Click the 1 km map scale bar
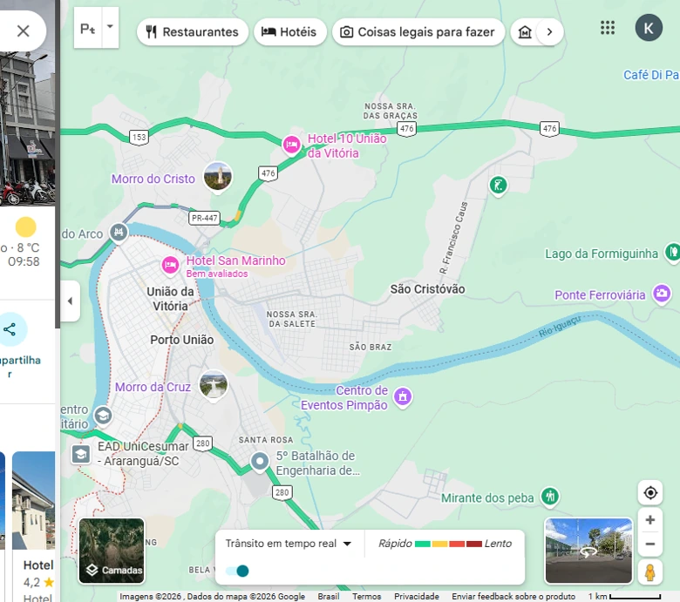This screenshot has width=680, height=602. (624, 597)
